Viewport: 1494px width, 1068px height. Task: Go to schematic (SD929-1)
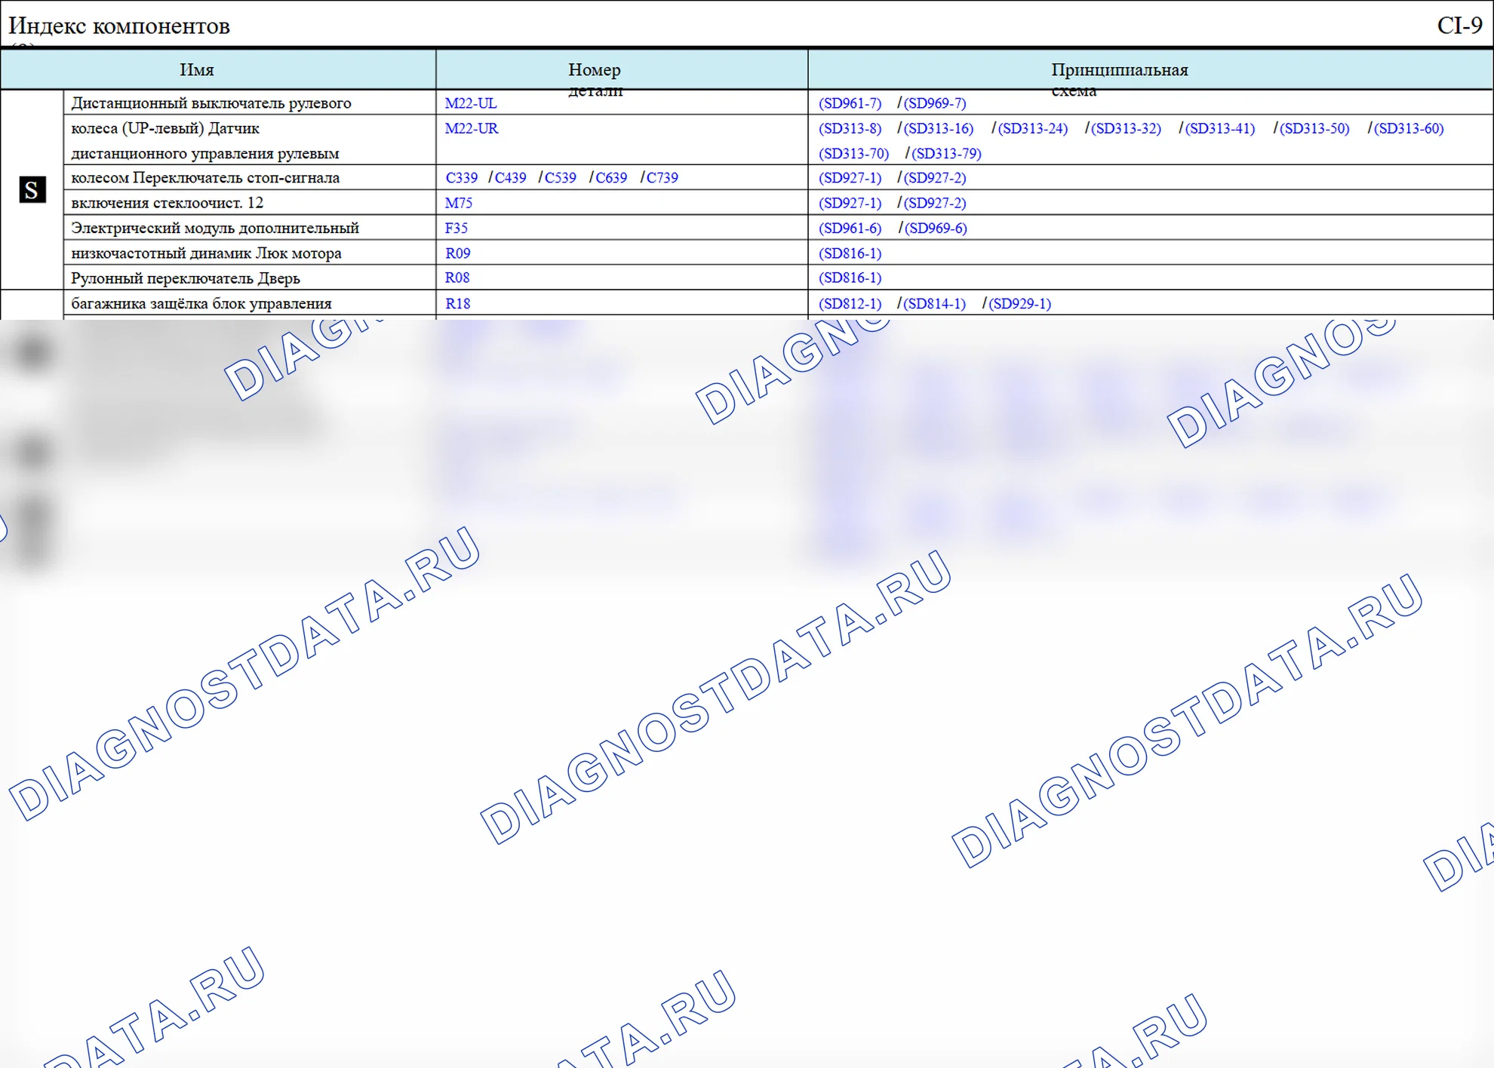1020,303
